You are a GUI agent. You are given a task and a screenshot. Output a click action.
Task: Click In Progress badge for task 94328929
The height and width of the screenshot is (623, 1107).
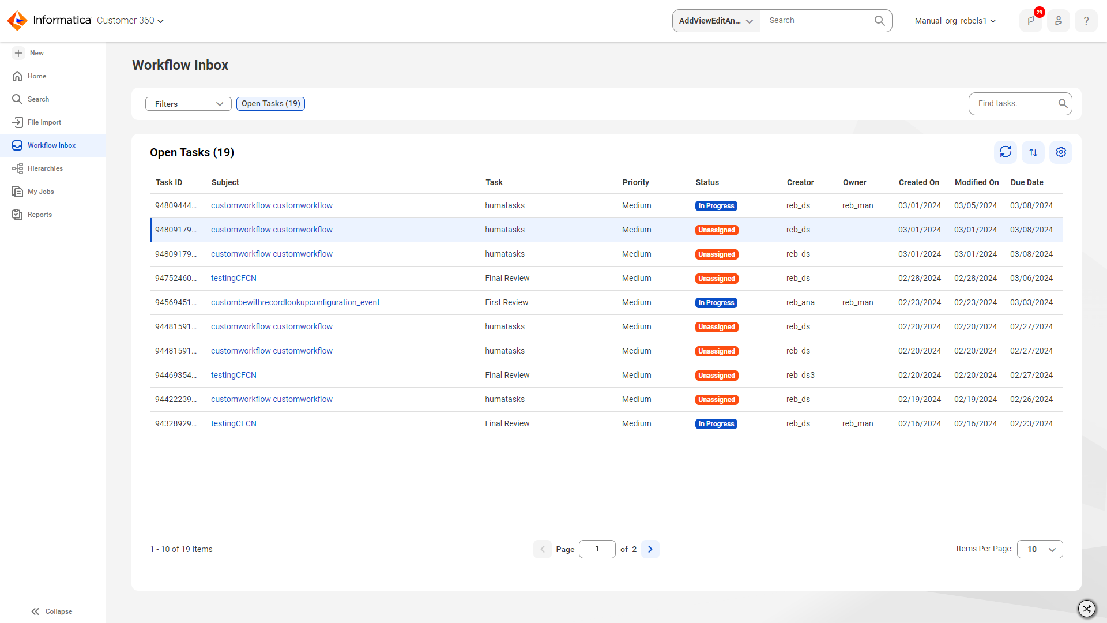pyautogui.click(x=716, y=424)
